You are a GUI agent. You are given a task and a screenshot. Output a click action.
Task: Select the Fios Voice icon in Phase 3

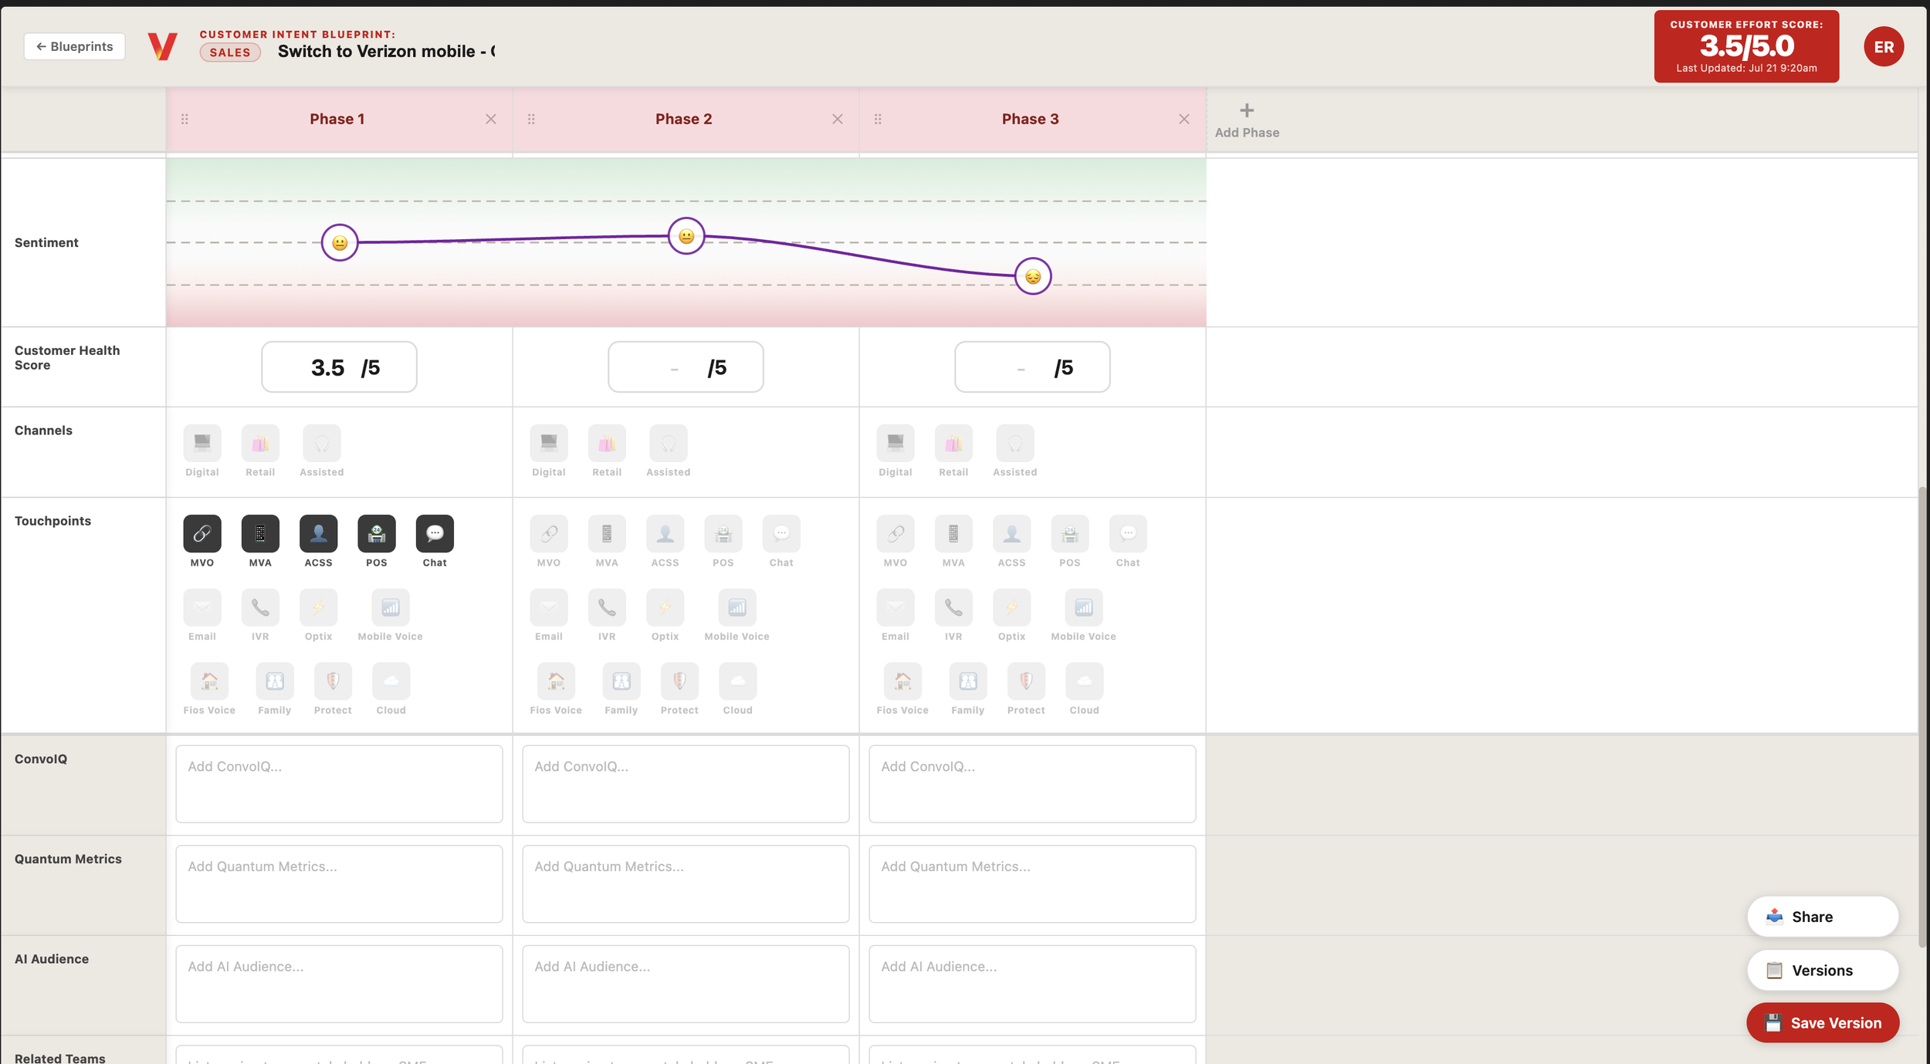[x=902, y=681]
